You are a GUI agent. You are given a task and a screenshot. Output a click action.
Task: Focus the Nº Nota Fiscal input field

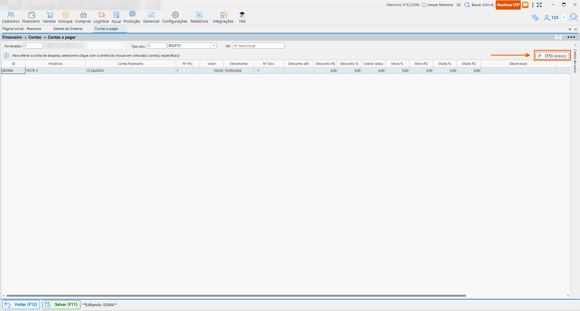tap(258, 46)
